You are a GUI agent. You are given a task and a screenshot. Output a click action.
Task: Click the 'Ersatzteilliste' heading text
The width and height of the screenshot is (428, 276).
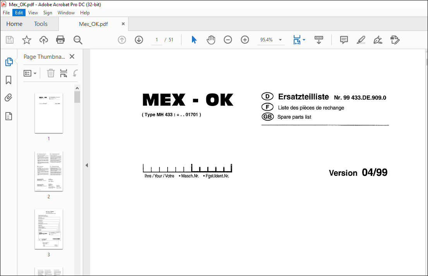(x=303, y=97)
